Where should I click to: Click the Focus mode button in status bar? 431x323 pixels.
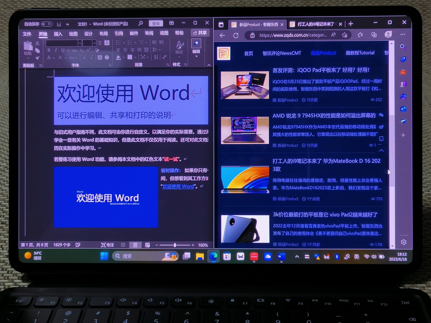[x=107, y=245]
